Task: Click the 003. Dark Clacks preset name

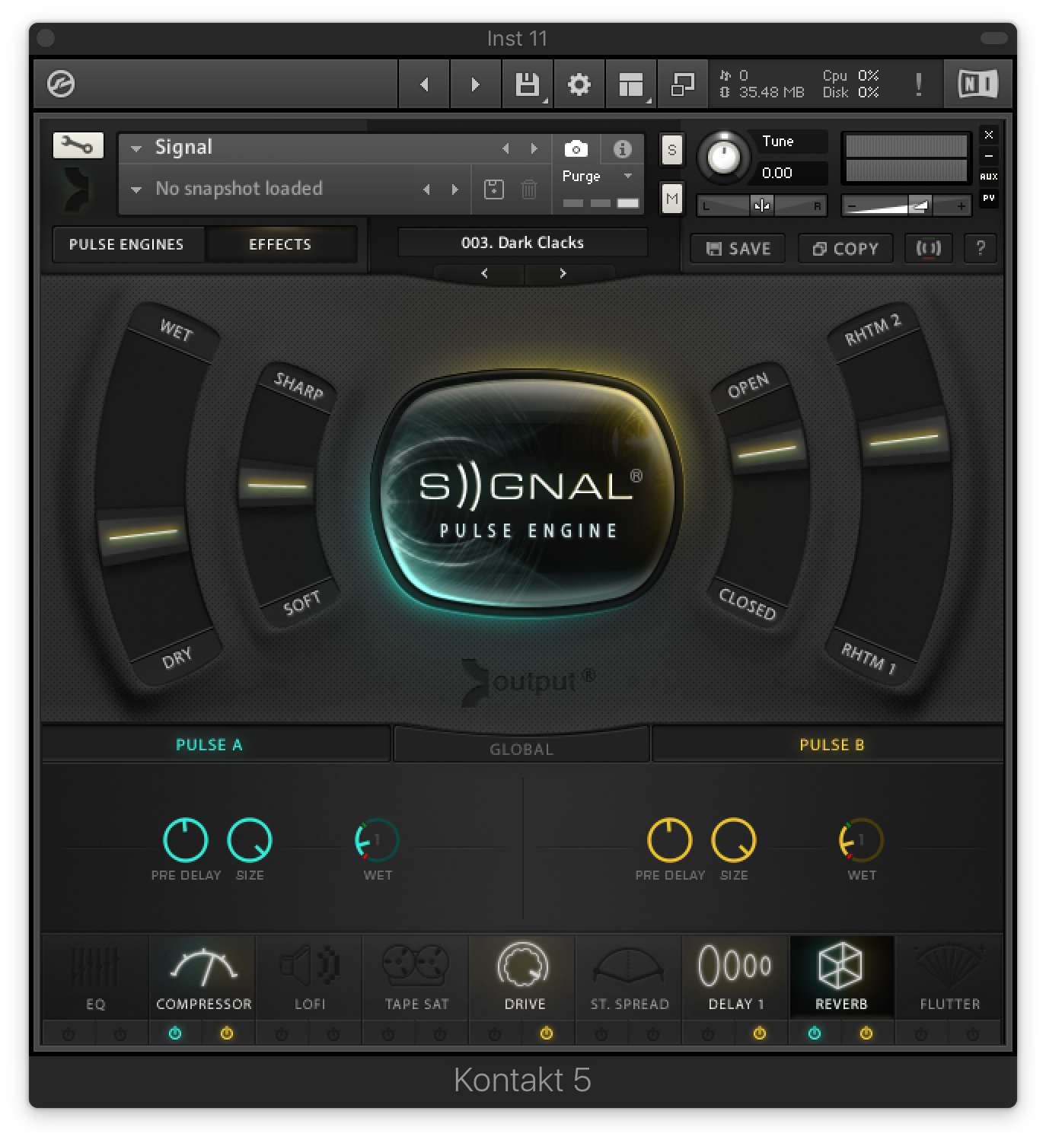Action: 522,243
